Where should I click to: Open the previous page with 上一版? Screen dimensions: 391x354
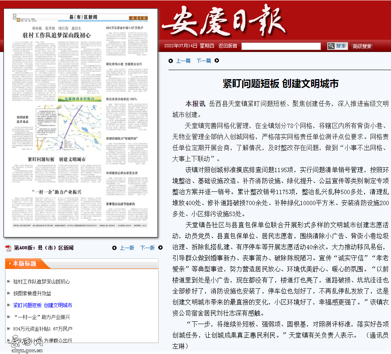[x=127, y=248]
